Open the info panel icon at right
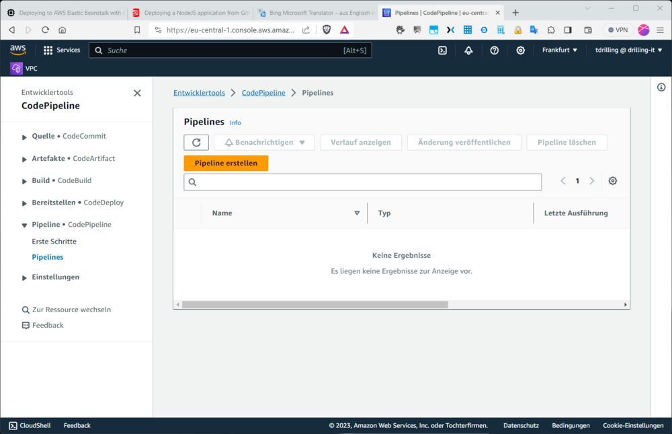 (661, 87)
